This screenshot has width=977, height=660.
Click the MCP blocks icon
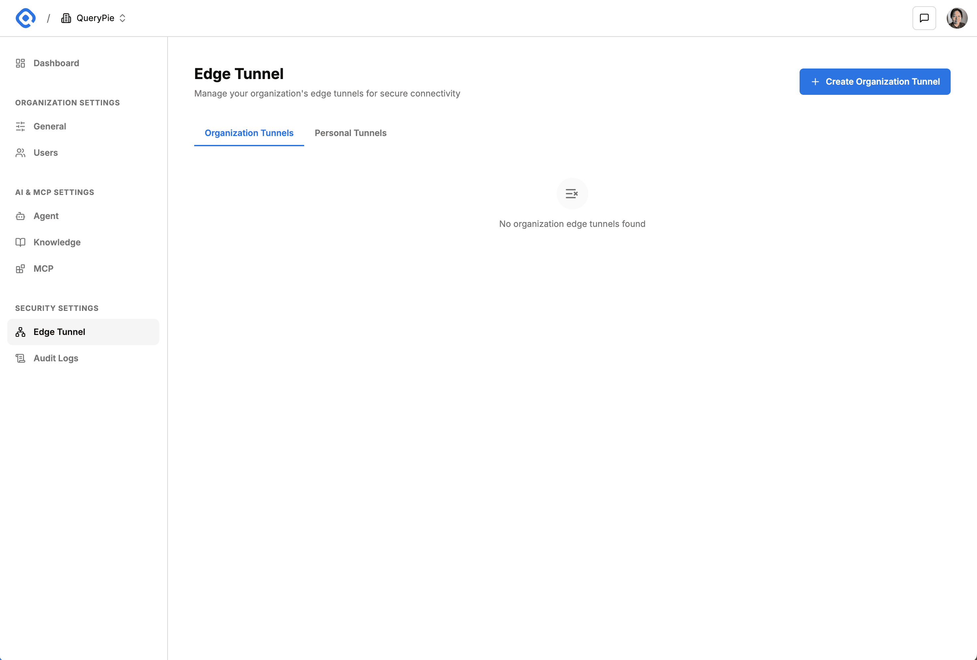click(20, 269)
